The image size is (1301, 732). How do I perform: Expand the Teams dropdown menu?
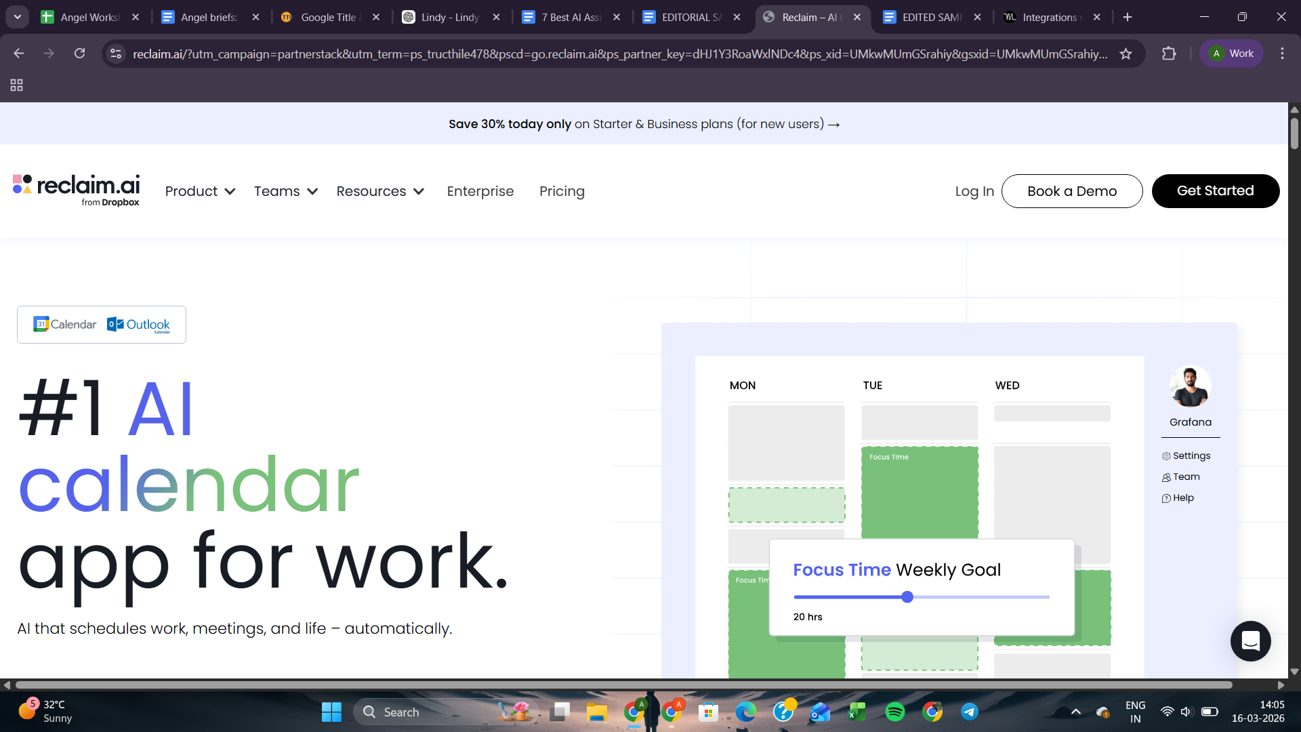285,191
